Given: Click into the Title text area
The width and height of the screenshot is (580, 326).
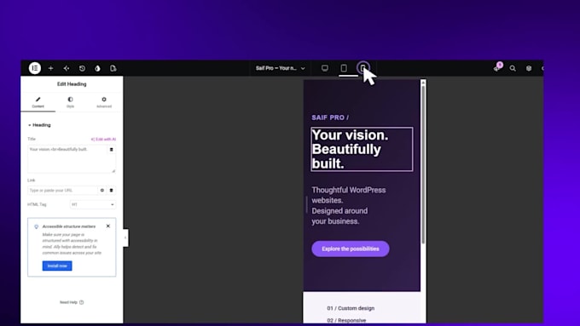Looking at the screenshot, I should point(67,159).
